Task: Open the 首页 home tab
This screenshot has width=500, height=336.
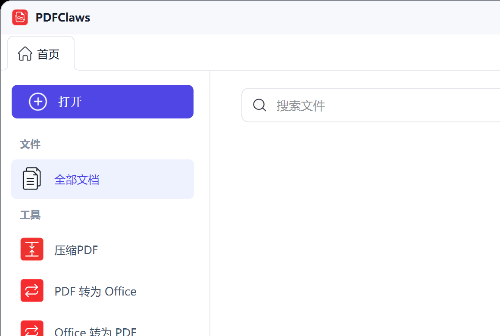Action: click(x=41, y=53)
